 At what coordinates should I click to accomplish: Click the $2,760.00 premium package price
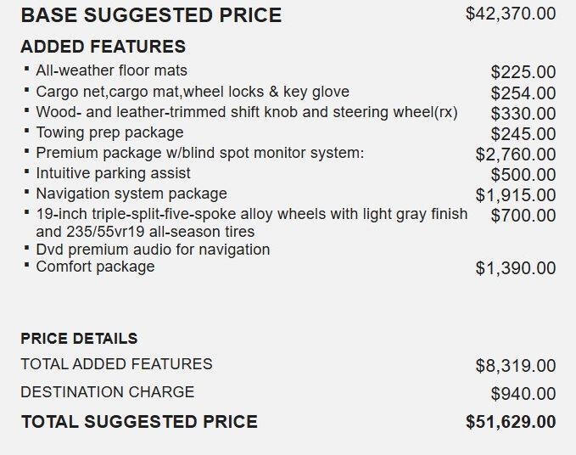(516, 154)
